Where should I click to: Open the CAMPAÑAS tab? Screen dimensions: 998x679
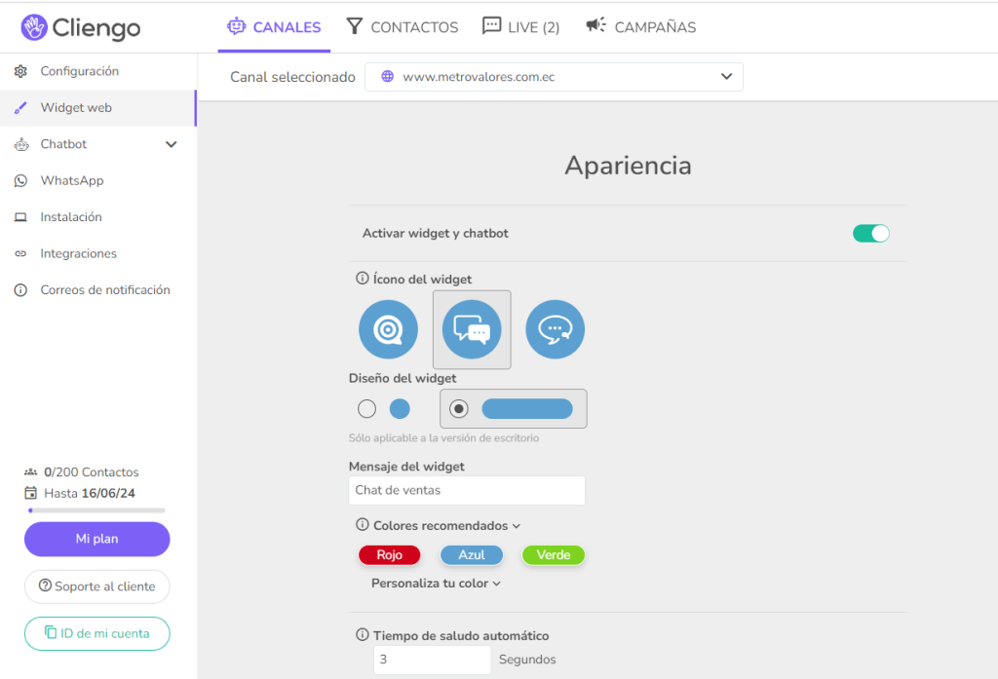(641, 27)
